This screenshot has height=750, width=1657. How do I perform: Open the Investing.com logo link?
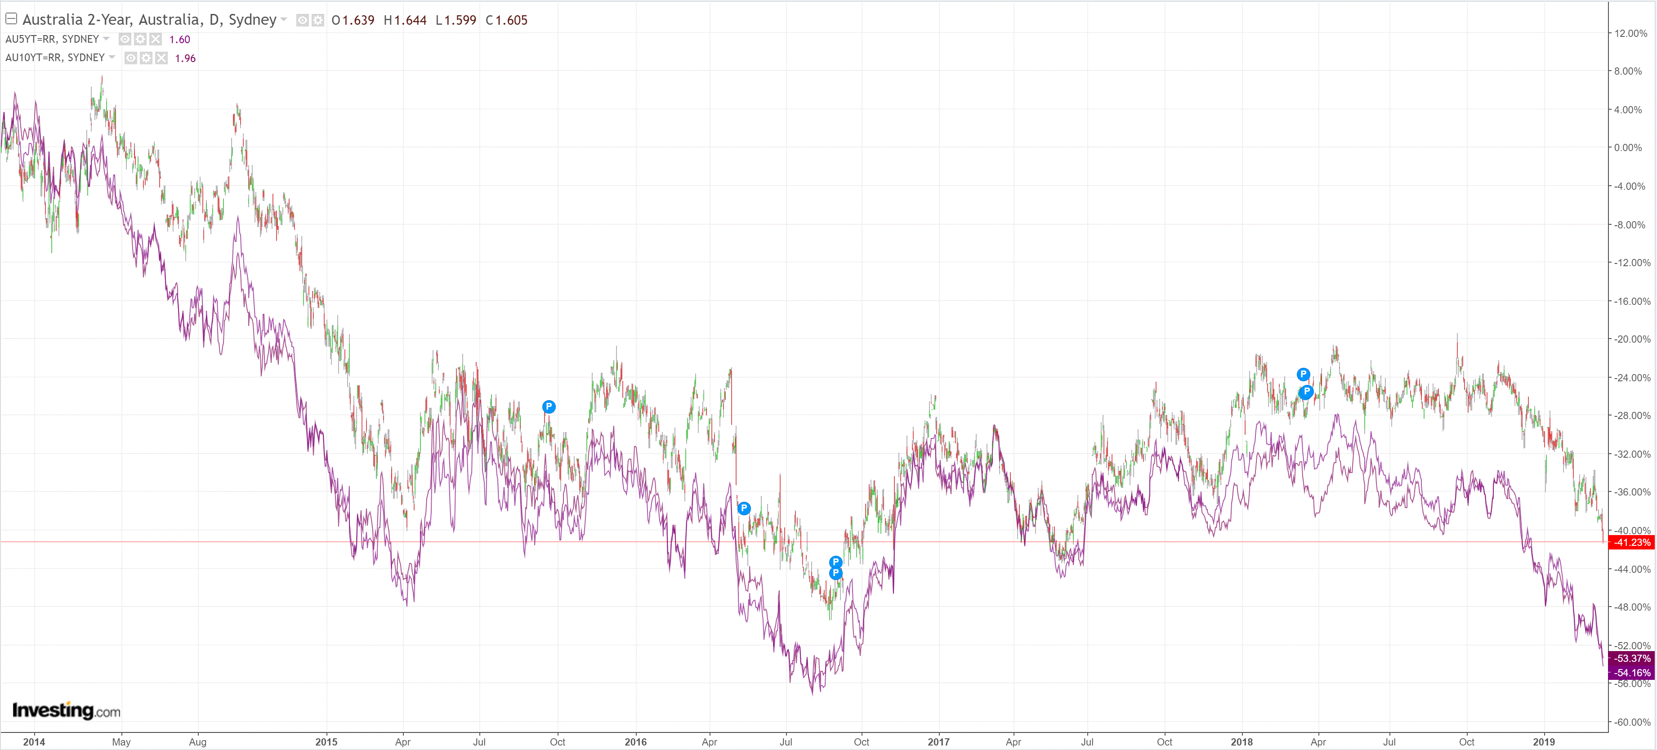coord(66,710)
